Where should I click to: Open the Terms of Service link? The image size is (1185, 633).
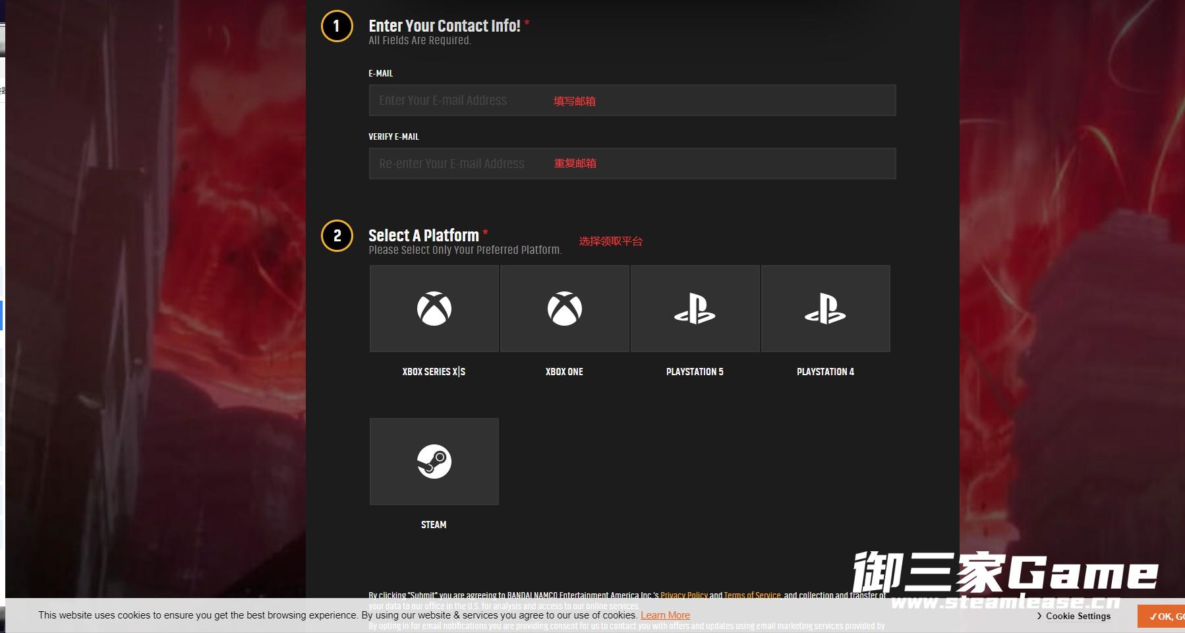[752, 595]
